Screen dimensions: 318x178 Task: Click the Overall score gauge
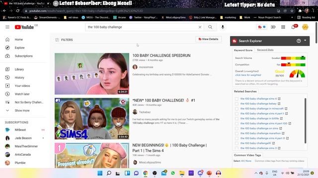click(x=297, y=74)
